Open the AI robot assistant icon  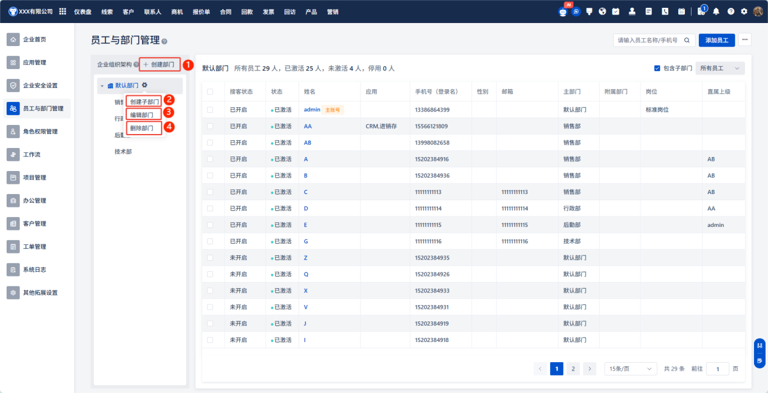point(562,12)
